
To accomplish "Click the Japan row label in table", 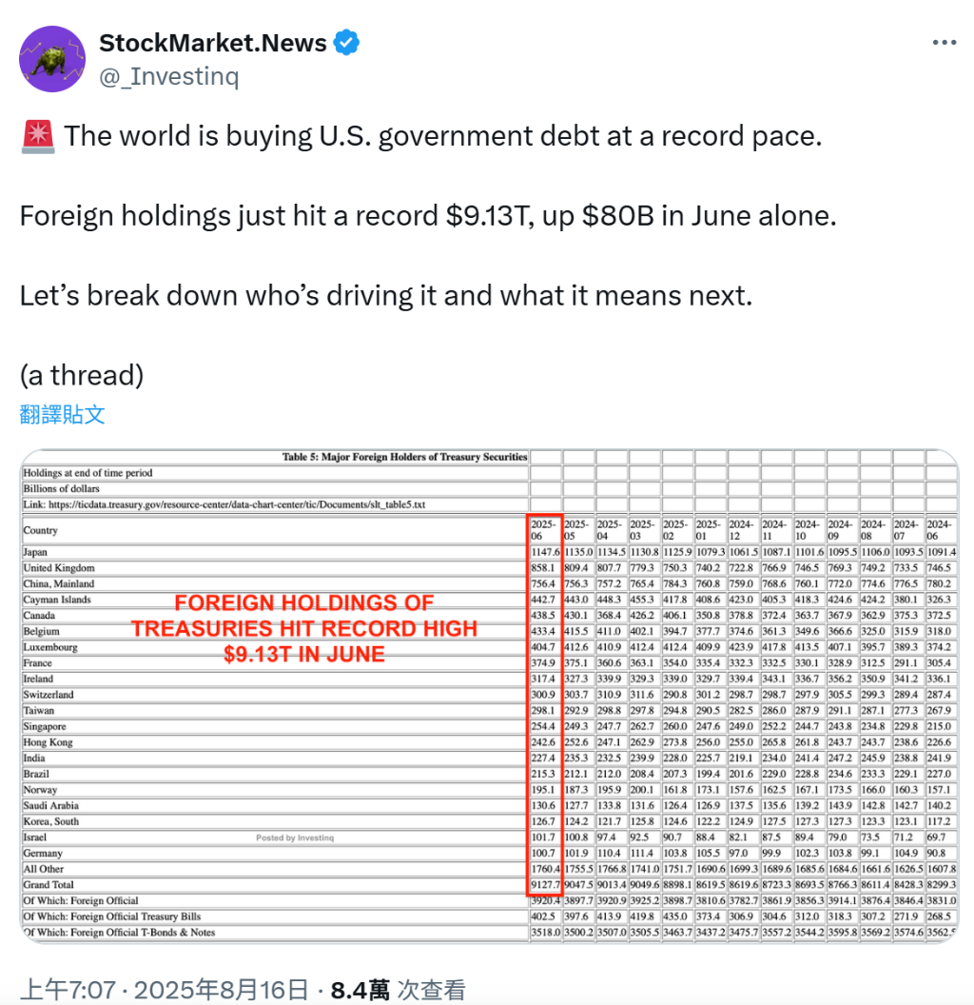I will pos(35,553).
